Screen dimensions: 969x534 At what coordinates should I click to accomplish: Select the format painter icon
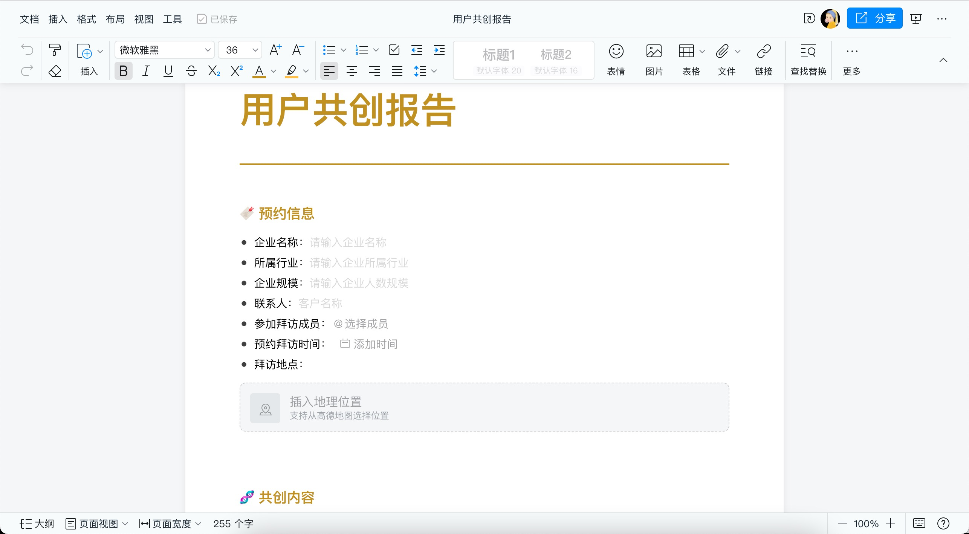point(55,49)
